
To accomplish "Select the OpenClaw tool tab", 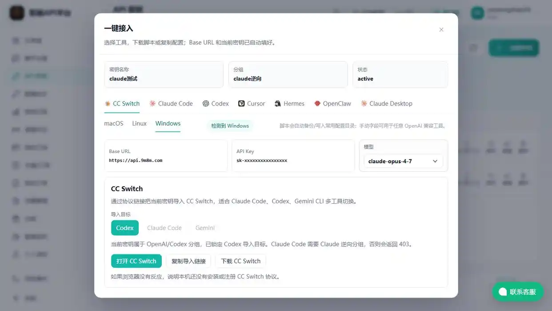I will pyautogui.click(x=332, y=104).
